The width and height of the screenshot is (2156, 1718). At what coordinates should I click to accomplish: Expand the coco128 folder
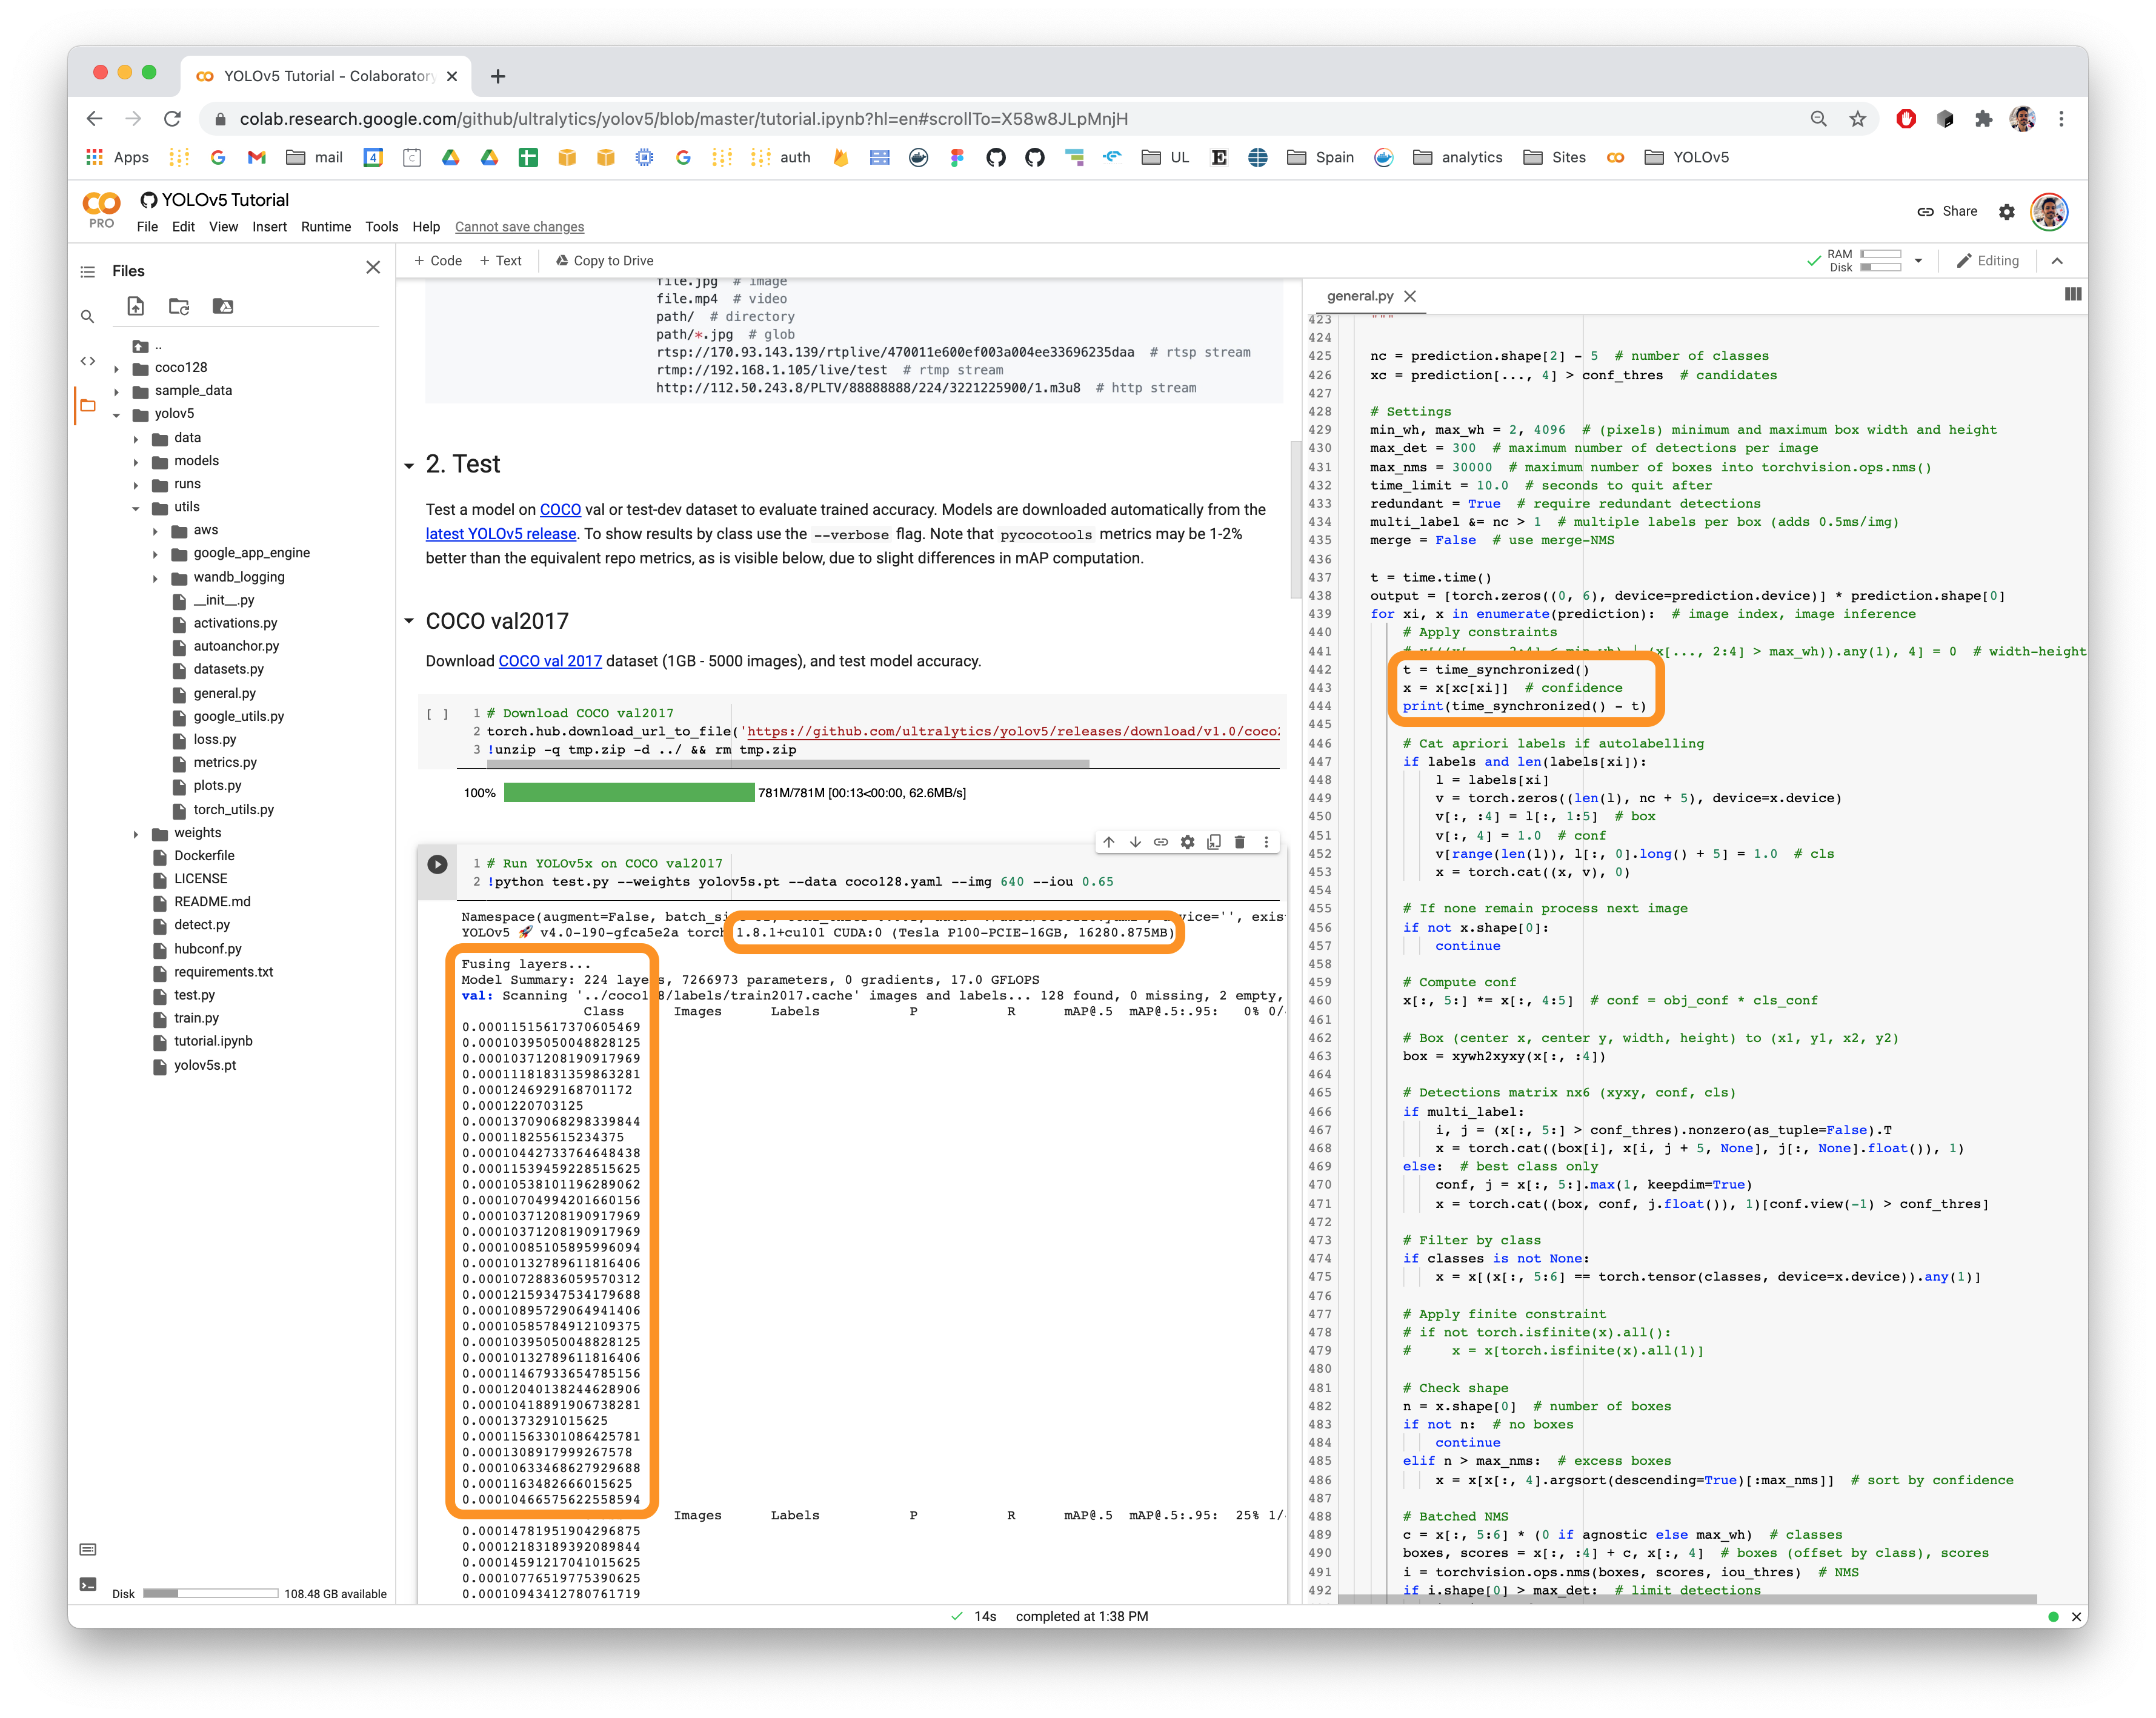(x=117, y=368)
